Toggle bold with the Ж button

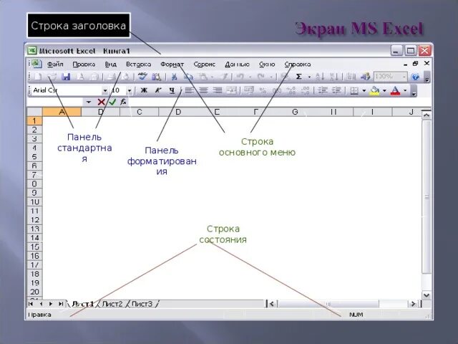[144, 90]
